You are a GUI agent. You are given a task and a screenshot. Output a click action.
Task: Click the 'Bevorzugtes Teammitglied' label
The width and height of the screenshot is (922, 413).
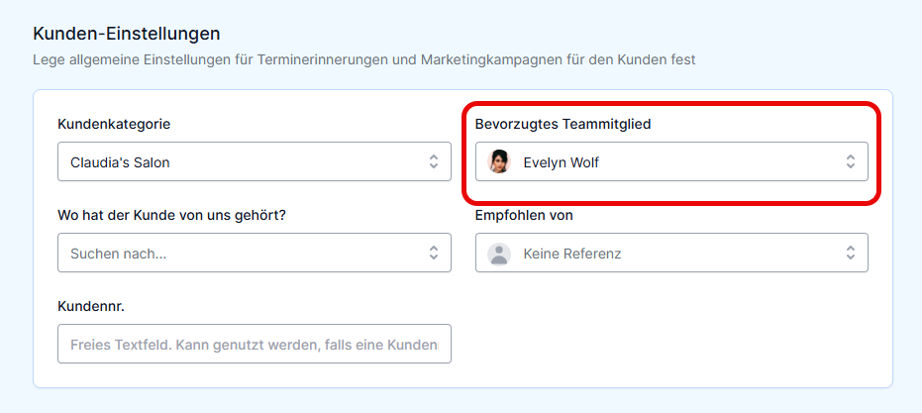(563, 124)
